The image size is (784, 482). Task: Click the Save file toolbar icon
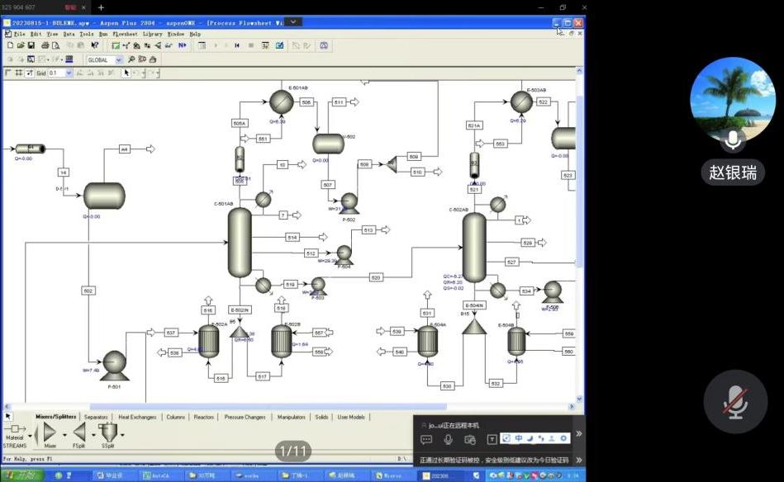[29, 45]
